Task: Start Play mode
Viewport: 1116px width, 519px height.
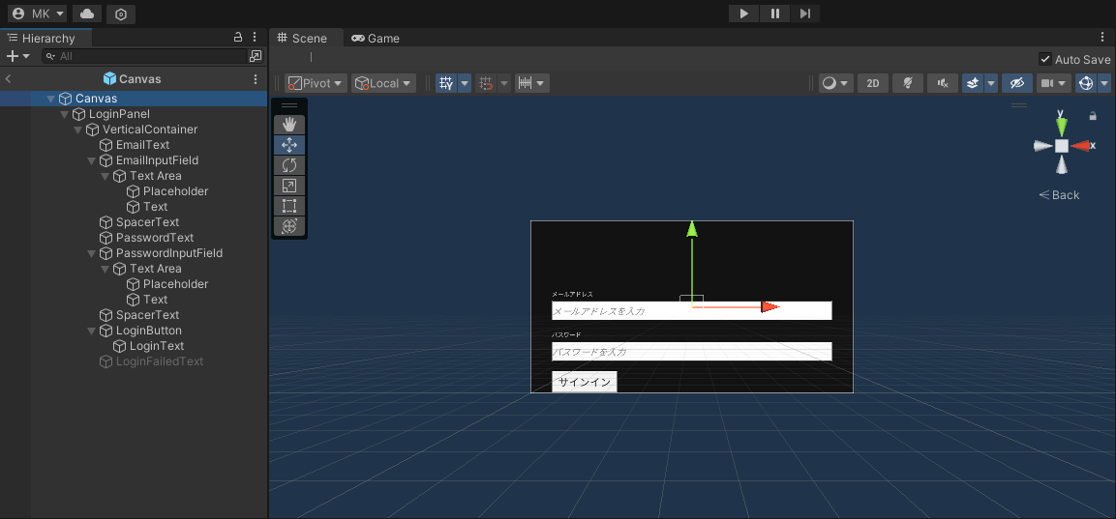Action: [743, 14]
